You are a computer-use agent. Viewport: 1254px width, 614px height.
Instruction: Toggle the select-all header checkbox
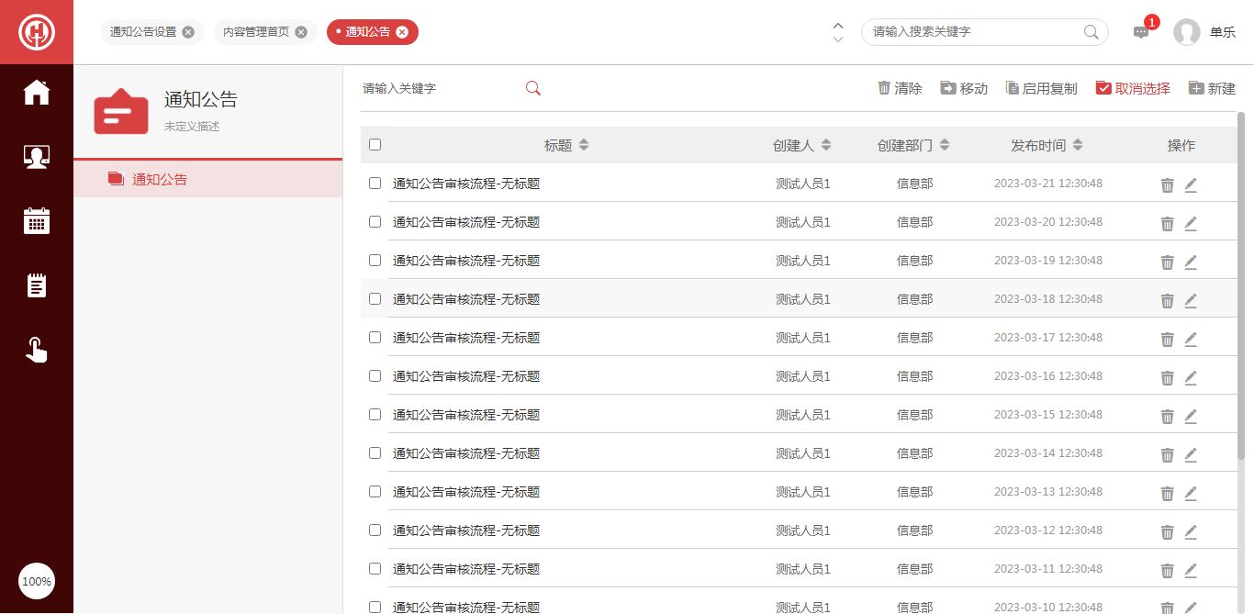pyautogui.click(x=375, y=144)
